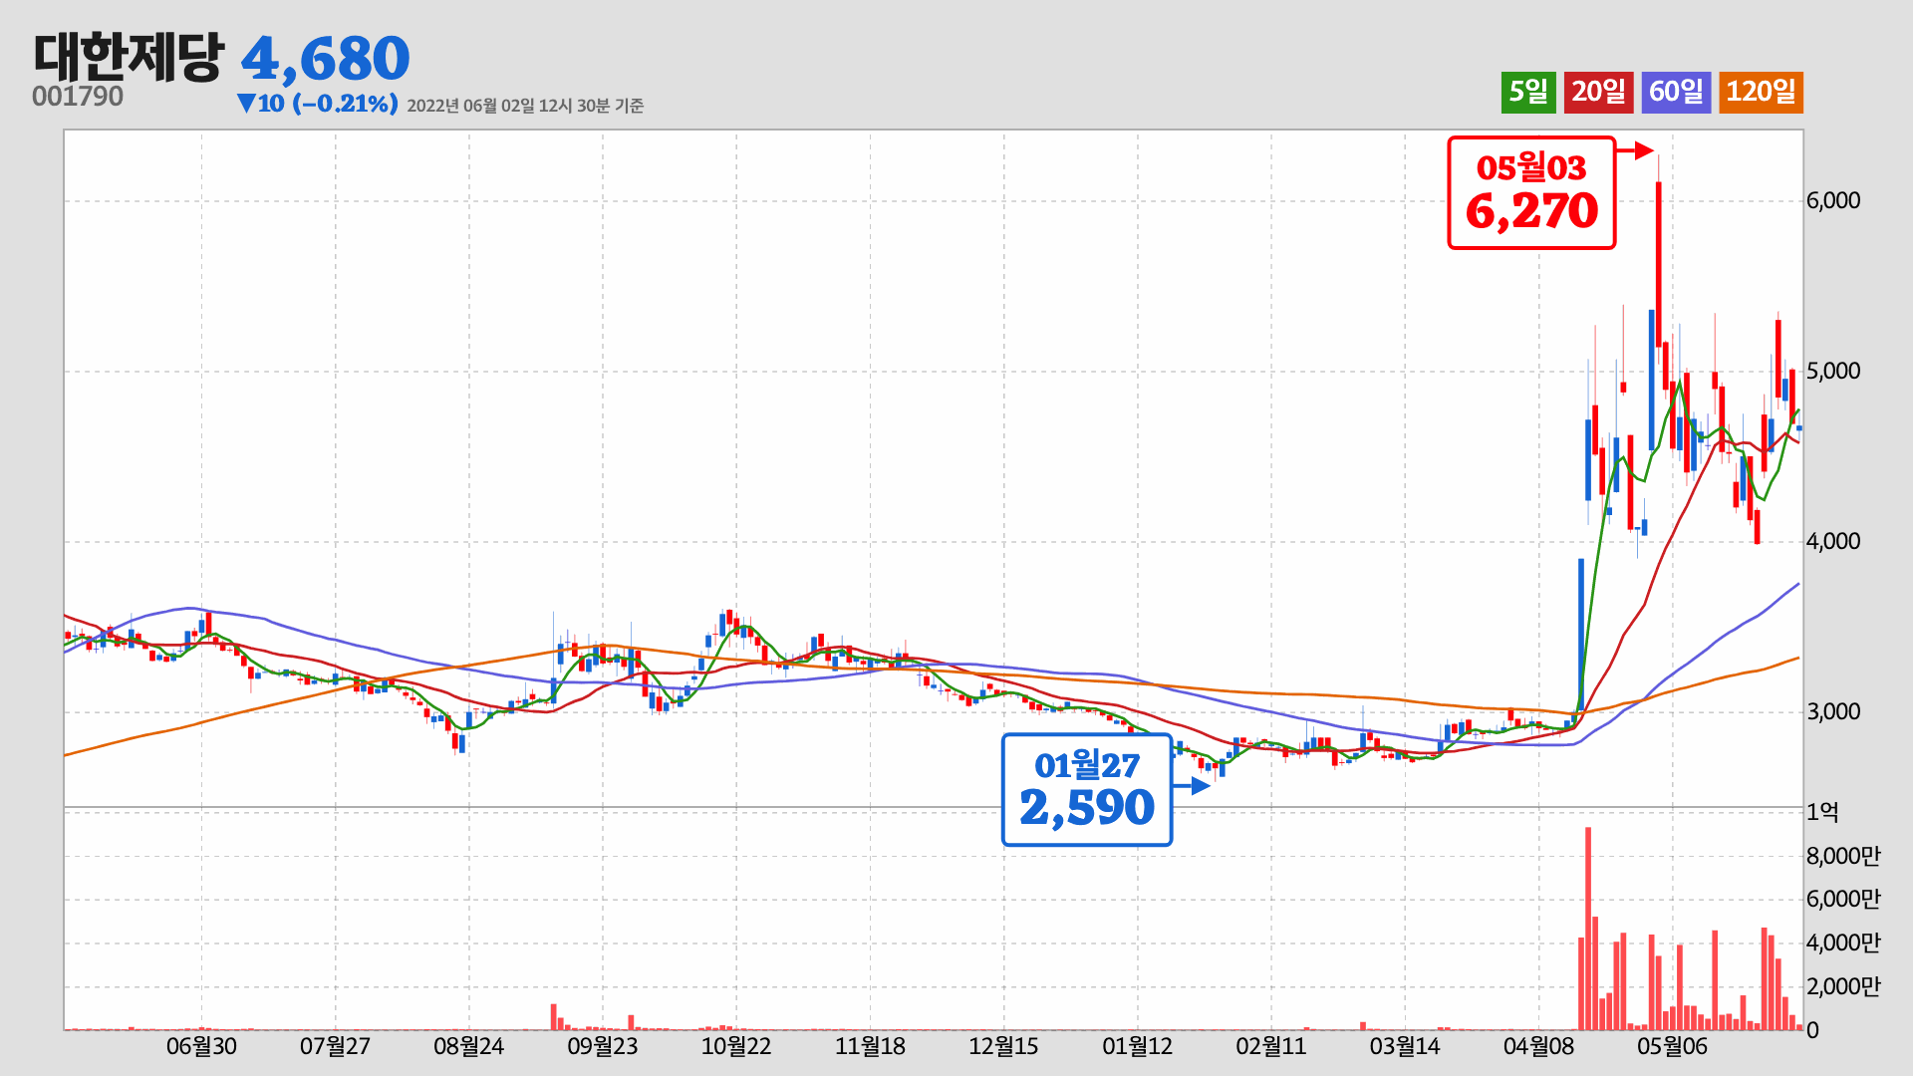Screen dimensions: 1913x1076
Task: Click the 6,000 price axis label
Action: (x=1833, y=200)
